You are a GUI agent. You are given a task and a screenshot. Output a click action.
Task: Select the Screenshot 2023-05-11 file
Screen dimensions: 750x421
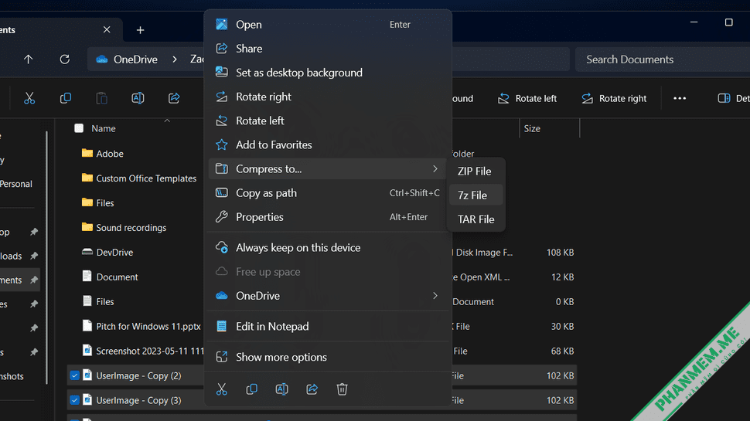(x=142, y=351)
